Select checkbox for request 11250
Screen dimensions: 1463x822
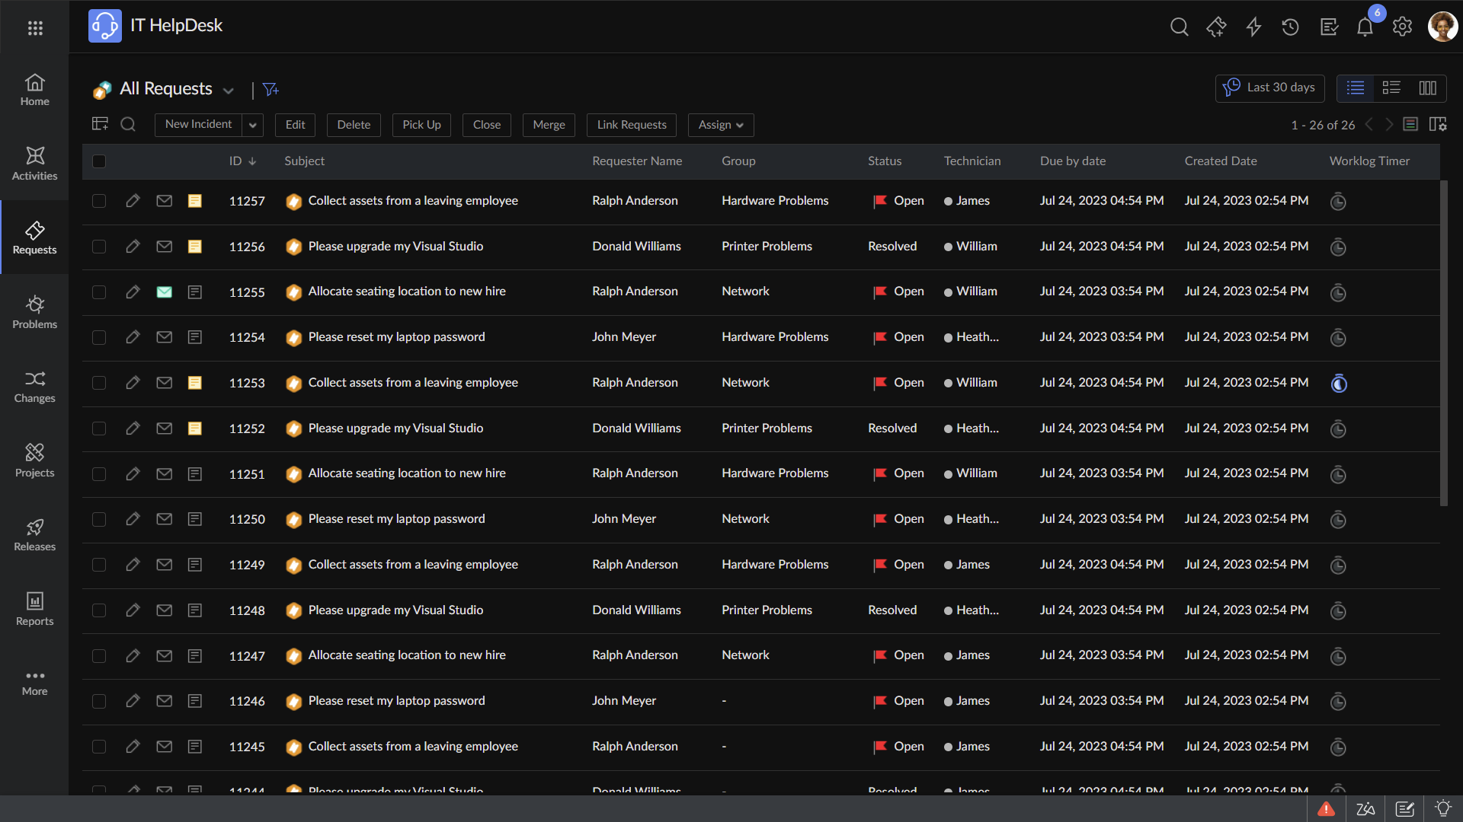pyautogui.click(x=99, y=519)
